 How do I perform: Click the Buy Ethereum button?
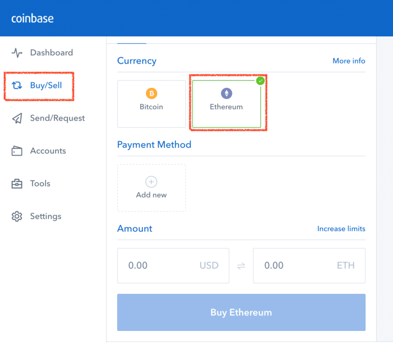(241, 312)
